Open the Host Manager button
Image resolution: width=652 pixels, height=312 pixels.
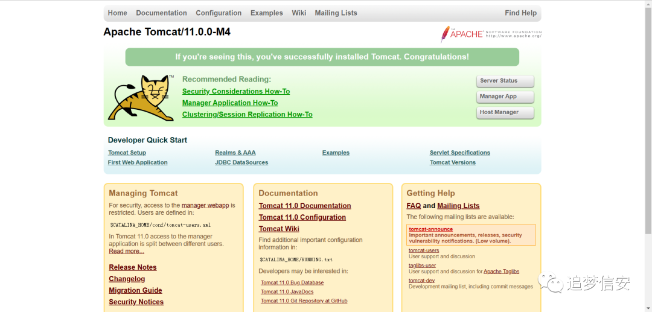[505, 113]
